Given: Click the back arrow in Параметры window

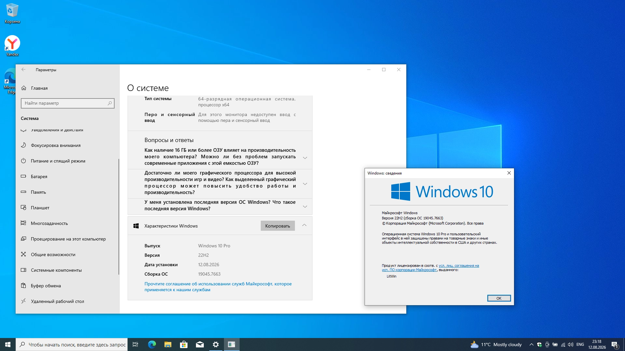Looking at the screenshot, I should 23,70.
